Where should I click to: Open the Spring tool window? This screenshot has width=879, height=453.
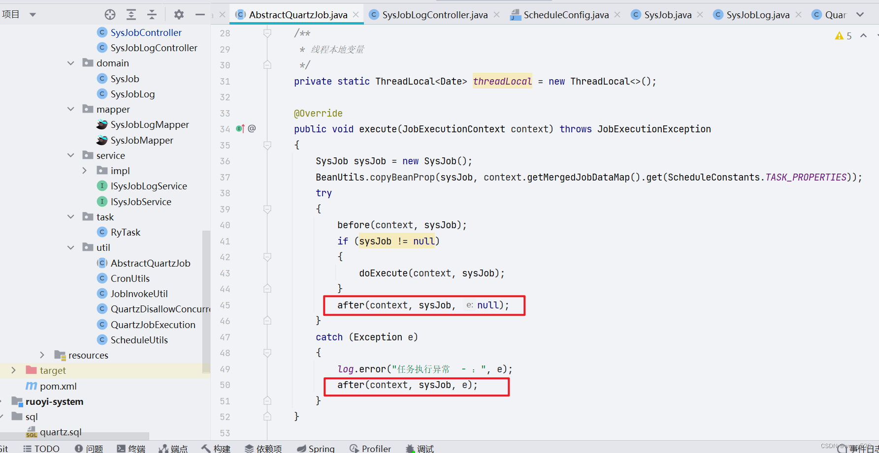point(316,449)
